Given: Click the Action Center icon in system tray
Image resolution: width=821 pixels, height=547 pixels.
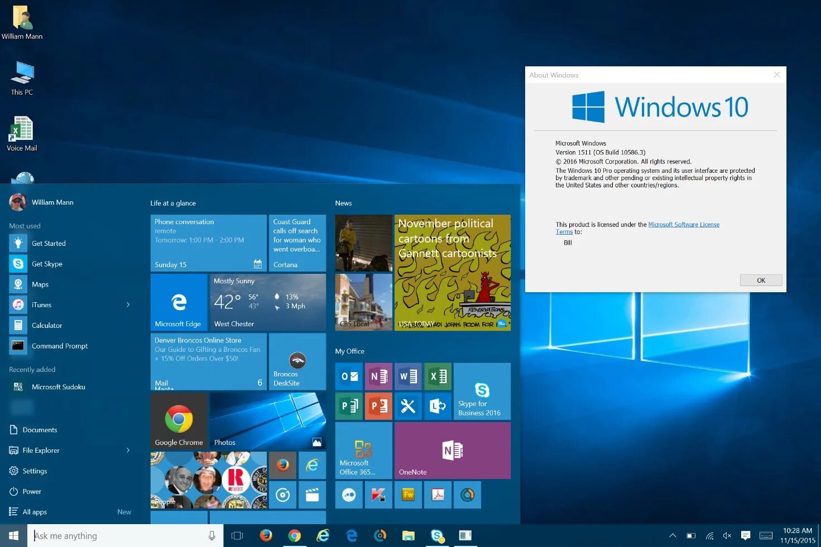Looking at the screenshot, I should pos(745,535).
